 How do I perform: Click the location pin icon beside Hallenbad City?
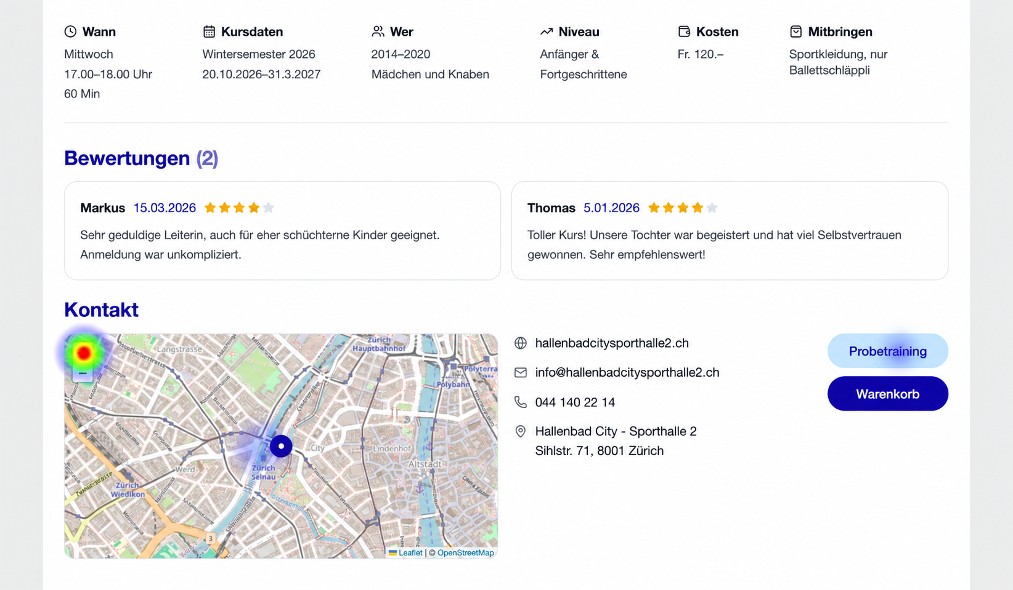click(x=521, y=432)
